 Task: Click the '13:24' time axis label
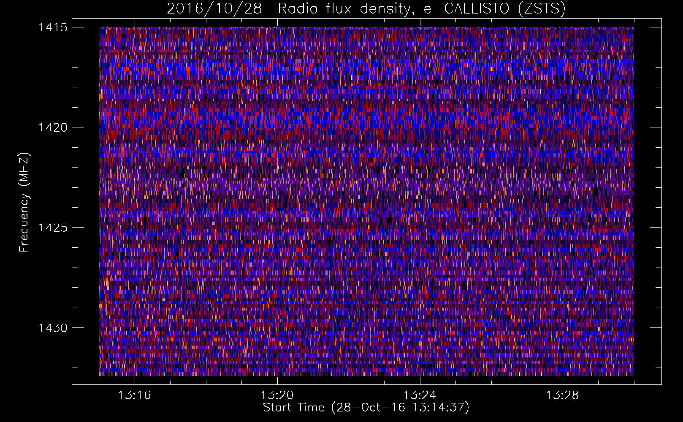(420, 395)
